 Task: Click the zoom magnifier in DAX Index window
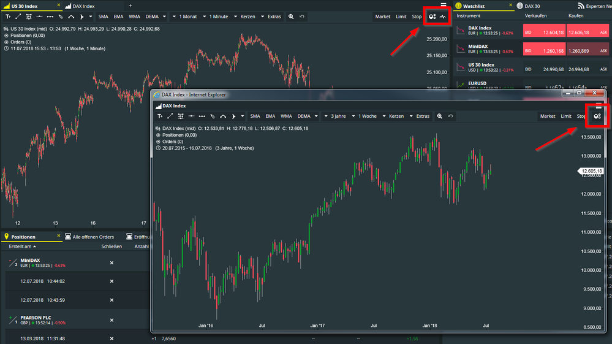[439, 117]
